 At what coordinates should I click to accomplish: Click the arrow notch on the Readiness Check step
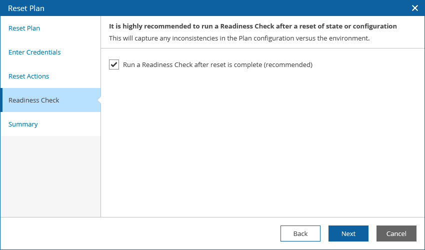click(99, 100)
